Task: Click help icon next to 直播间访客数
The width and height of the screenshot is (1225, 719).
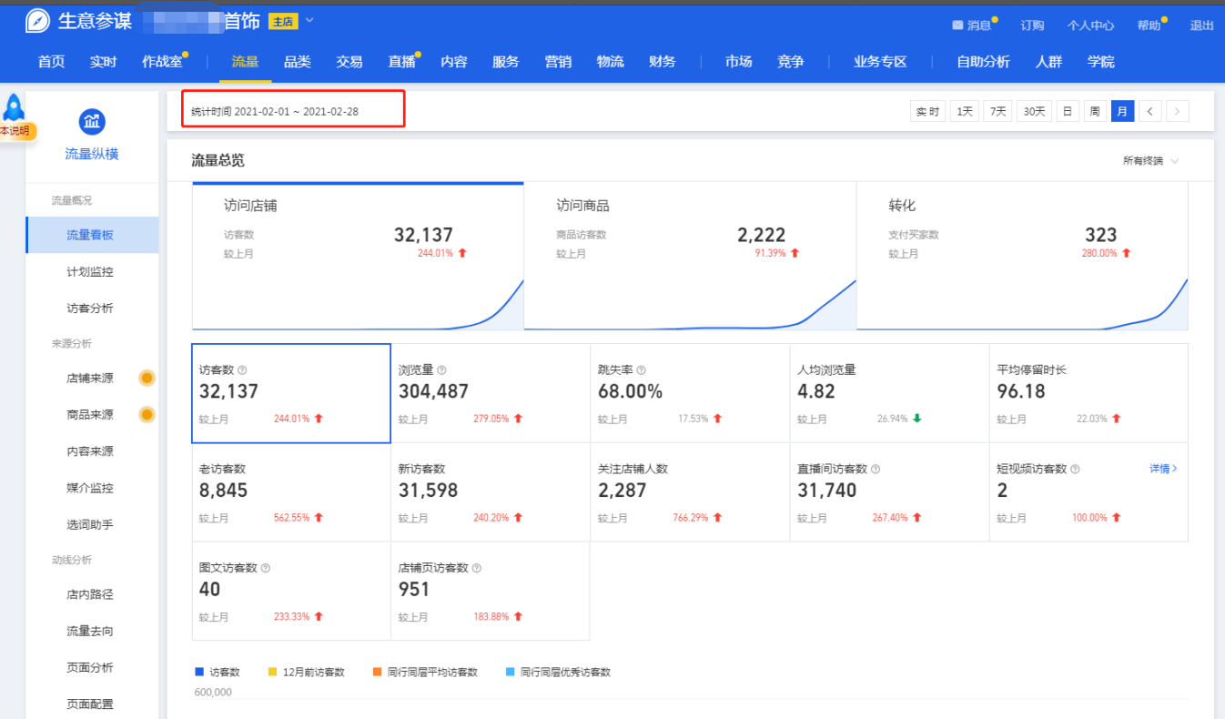Action: (876, 470)
